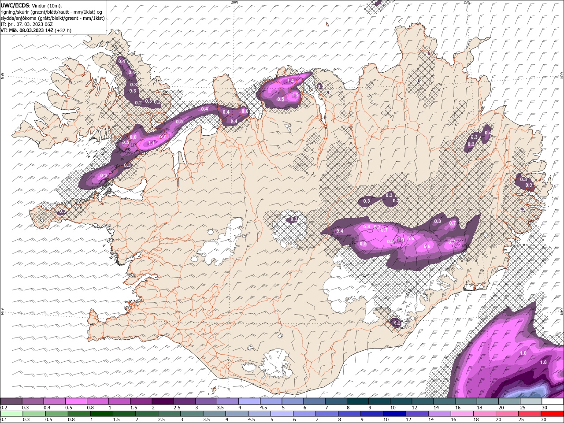The image size is (564, 423).
Task: Click the bright red swatch labeled 30
Action: click(x=553, y=414)
